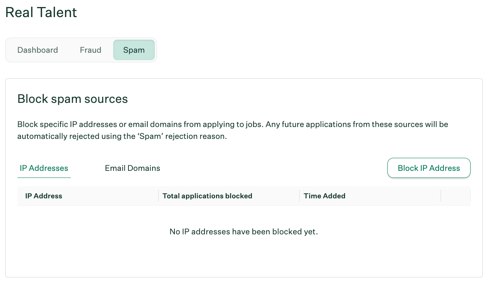Click the Real Talent page title
Viewport: 488px width, 283px height.
(x=41, y=12)
